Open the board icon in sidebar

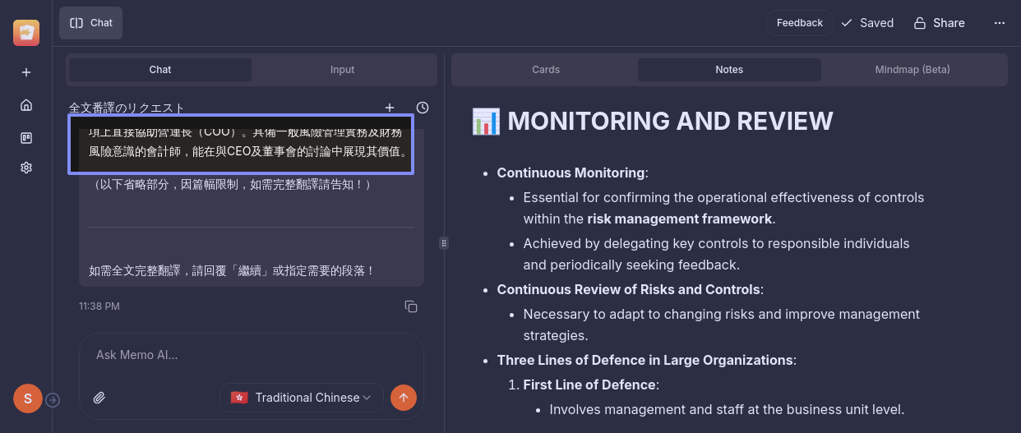[x=26, y=137]
